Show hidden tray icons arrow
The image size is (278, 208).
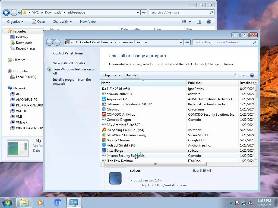click(231, 203)
